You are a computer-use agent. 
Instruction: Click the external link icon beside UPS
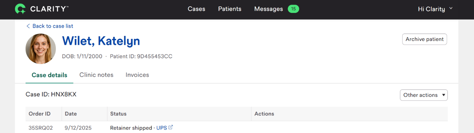click(171, 127)
